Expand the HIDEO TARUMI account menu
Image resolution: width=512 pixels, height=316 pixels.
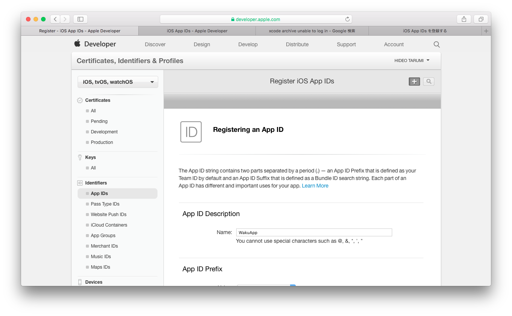(411, 60)
